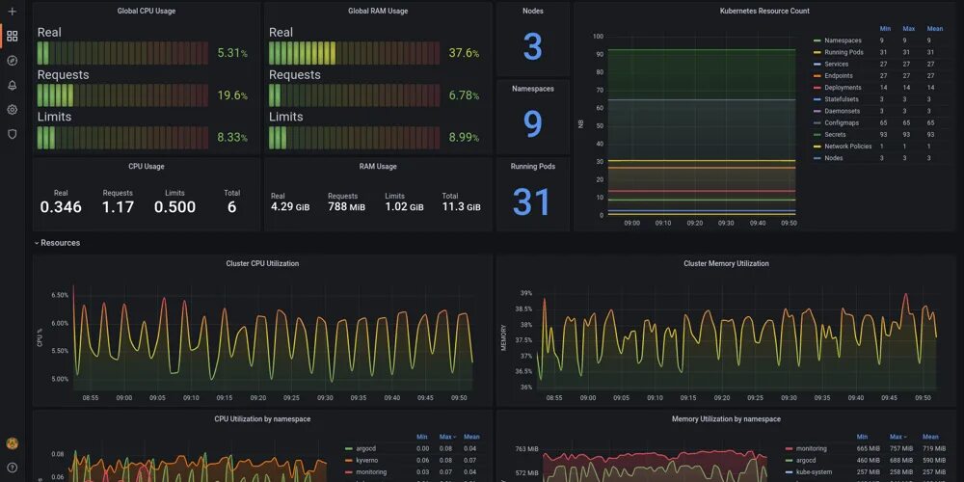Image resolution: width=964 pixels, height=482 pixels.
Task: Open the CPU Utilization by namespace panel menu
Action: tap(262, 418)
